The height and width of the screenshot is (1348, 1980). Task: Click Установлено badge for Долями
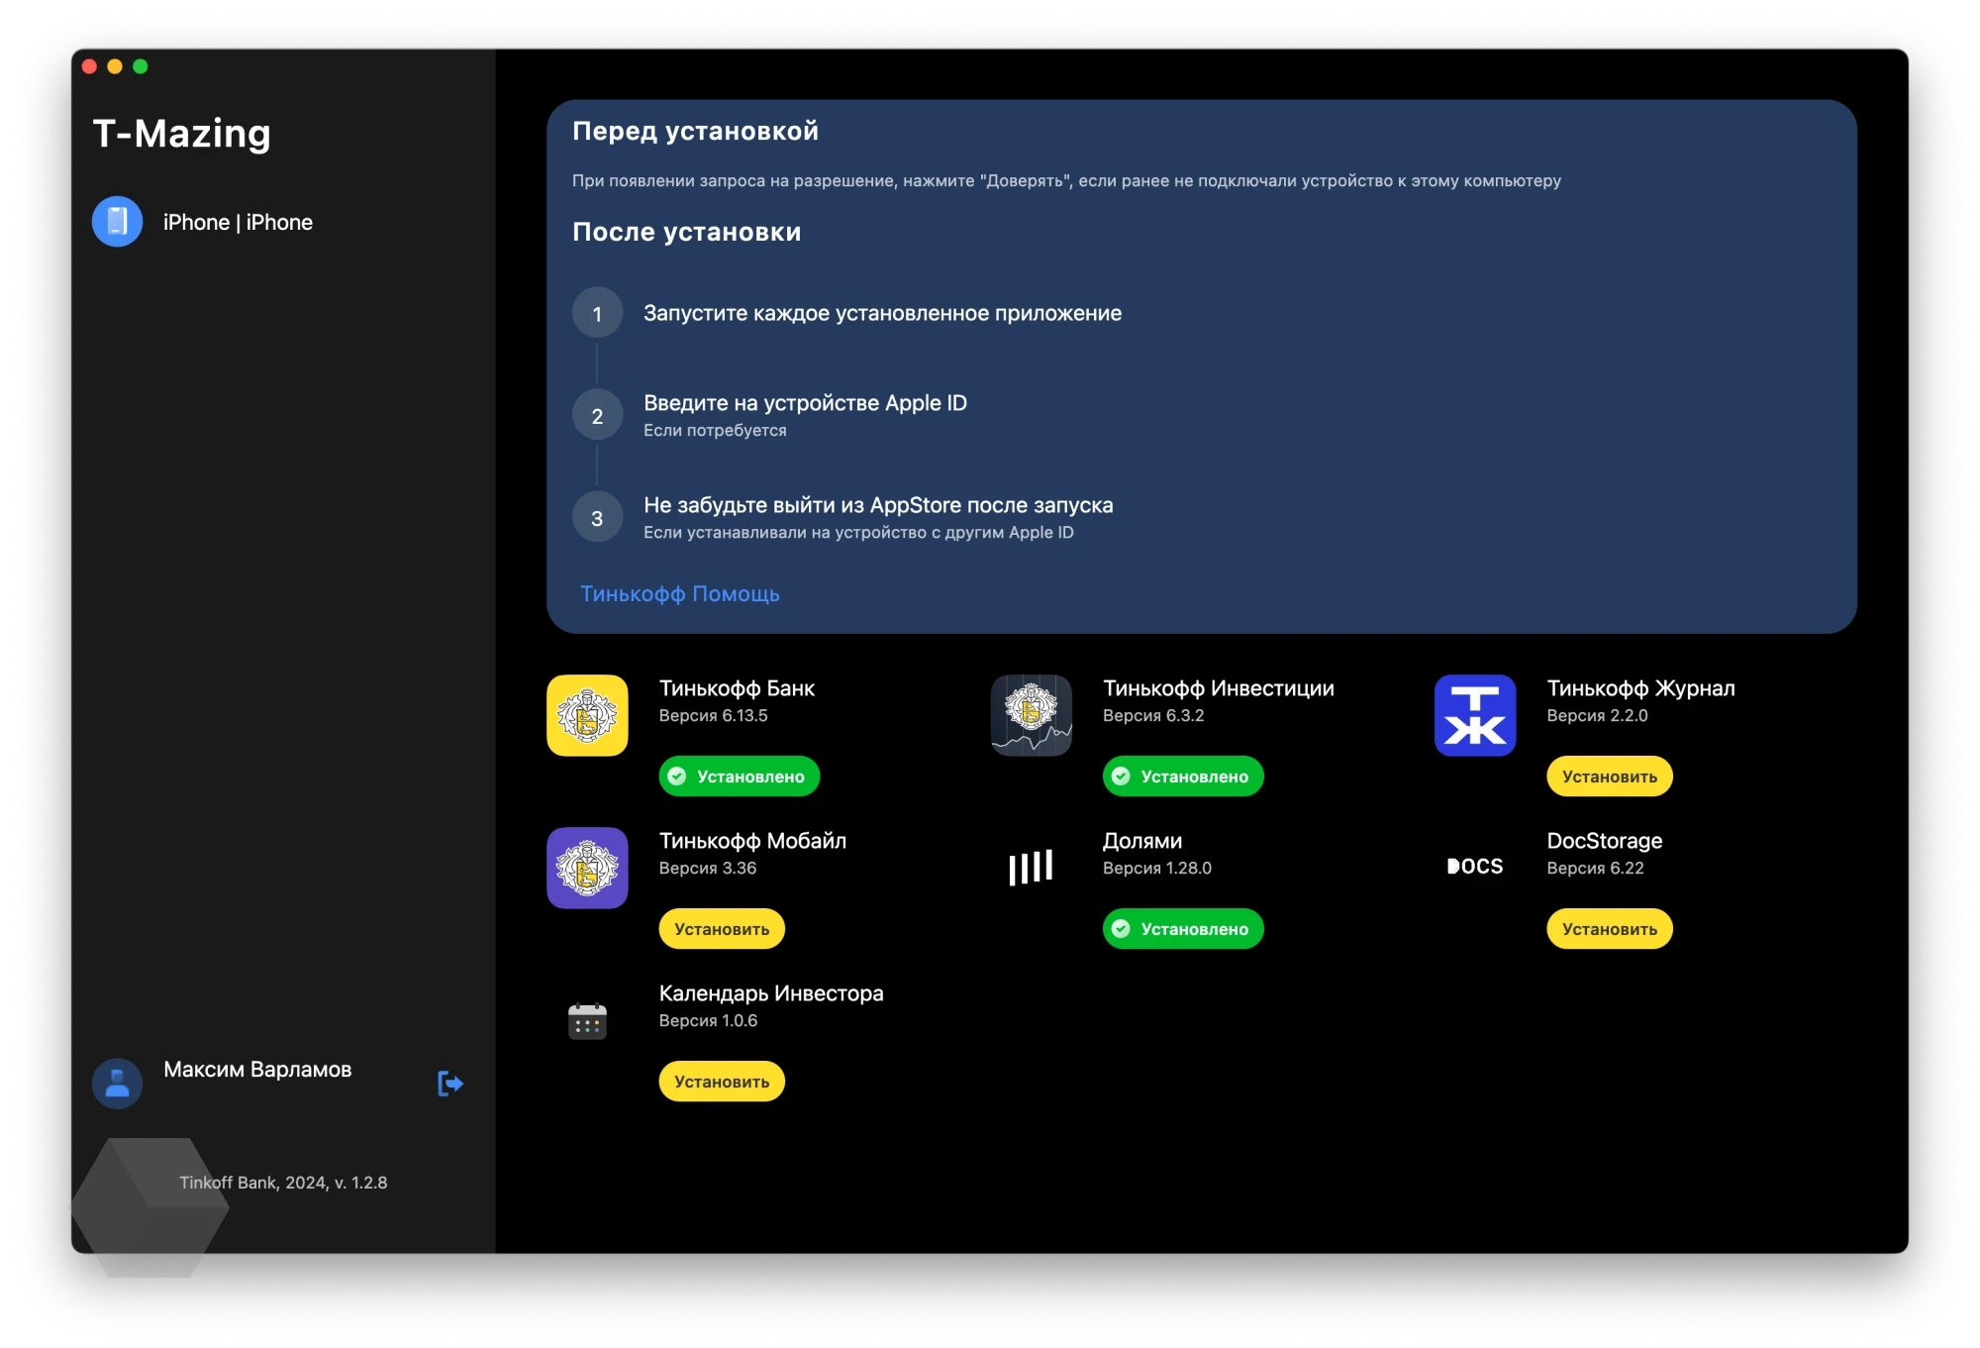[x=1183, y=929]
